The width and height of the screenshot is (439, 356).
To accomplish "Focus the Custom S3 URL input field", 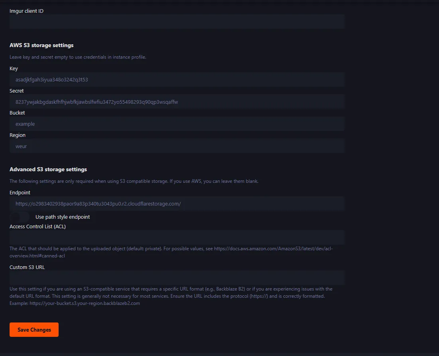I will 177,278.
